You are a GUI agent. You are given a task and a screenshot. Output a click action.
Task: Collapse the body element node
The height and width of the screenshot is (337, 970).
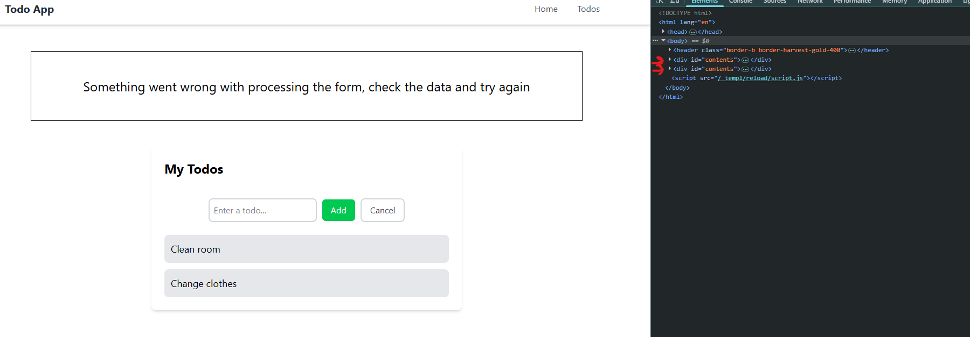(663, 41)
